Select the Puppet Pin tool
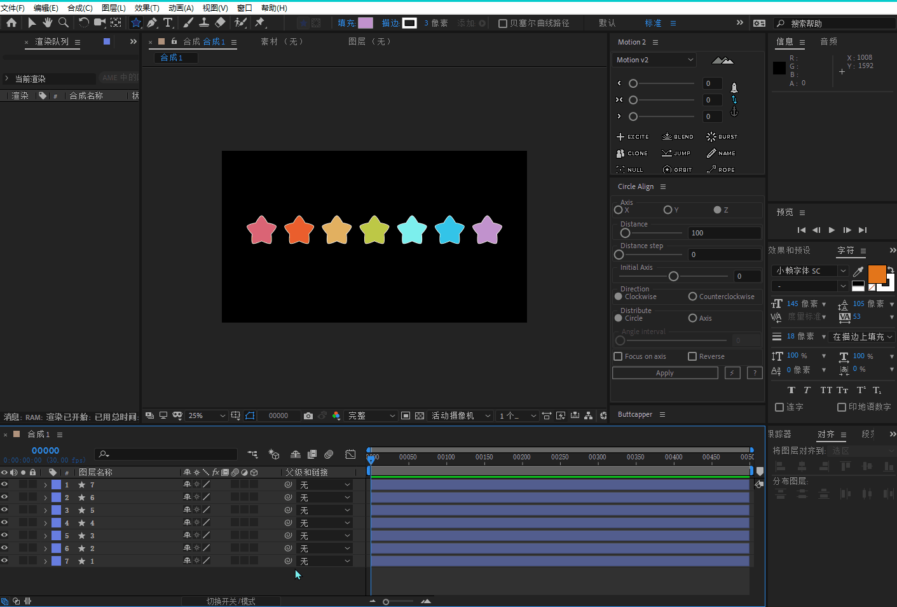This screenshot has width=897, height=607. (260, 22)
